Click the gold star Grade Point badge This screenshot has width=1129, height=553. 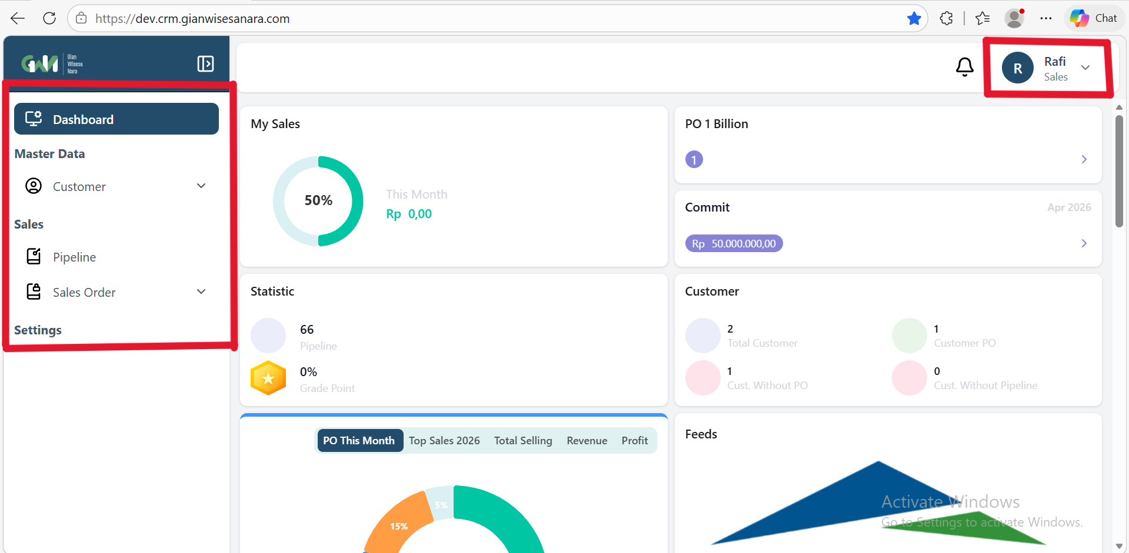pos(268,378)
